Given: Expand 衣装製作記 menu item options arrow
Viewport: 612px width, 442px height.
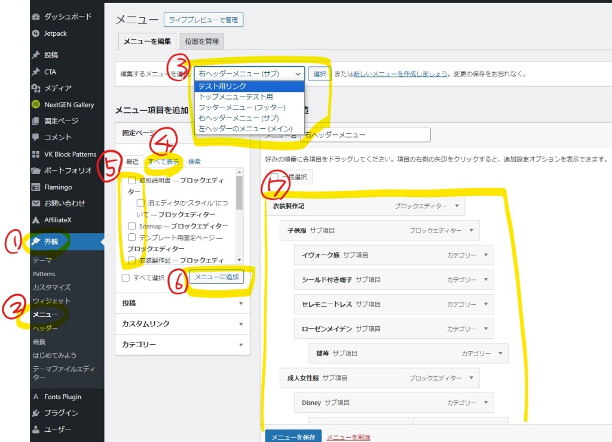Looking at the screenshot, I should click(457, 206).
